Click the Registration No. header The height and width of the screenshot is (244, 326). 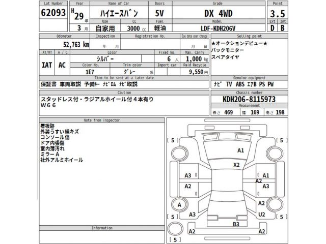click(150, 36)
